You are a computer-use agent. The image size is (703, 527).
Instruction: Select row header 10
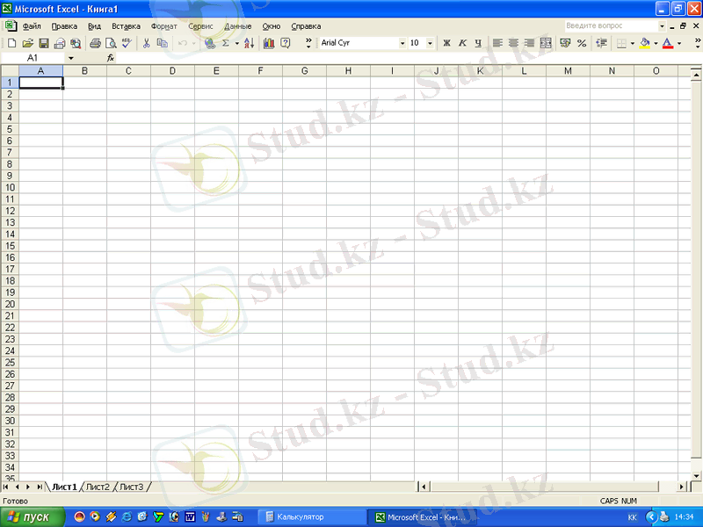pos(10,187)
